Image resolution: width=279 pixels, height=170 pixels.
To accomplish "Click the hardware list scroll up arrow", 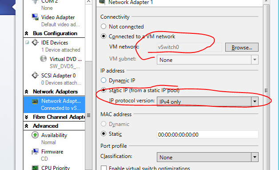I will pos(88,2).
